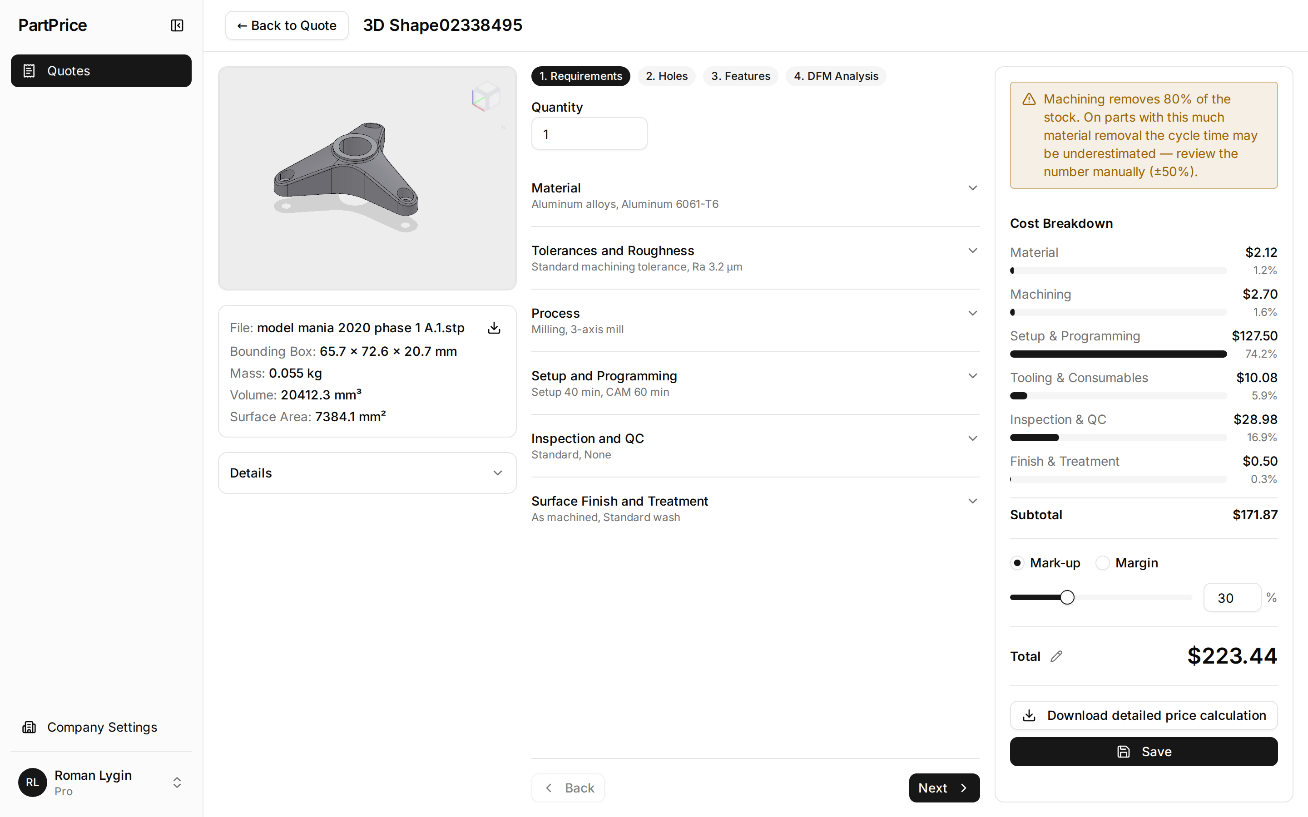Screen dimensions: 1308x817
Task: Click the 3D view orientation cube
Action: point(486,97)
